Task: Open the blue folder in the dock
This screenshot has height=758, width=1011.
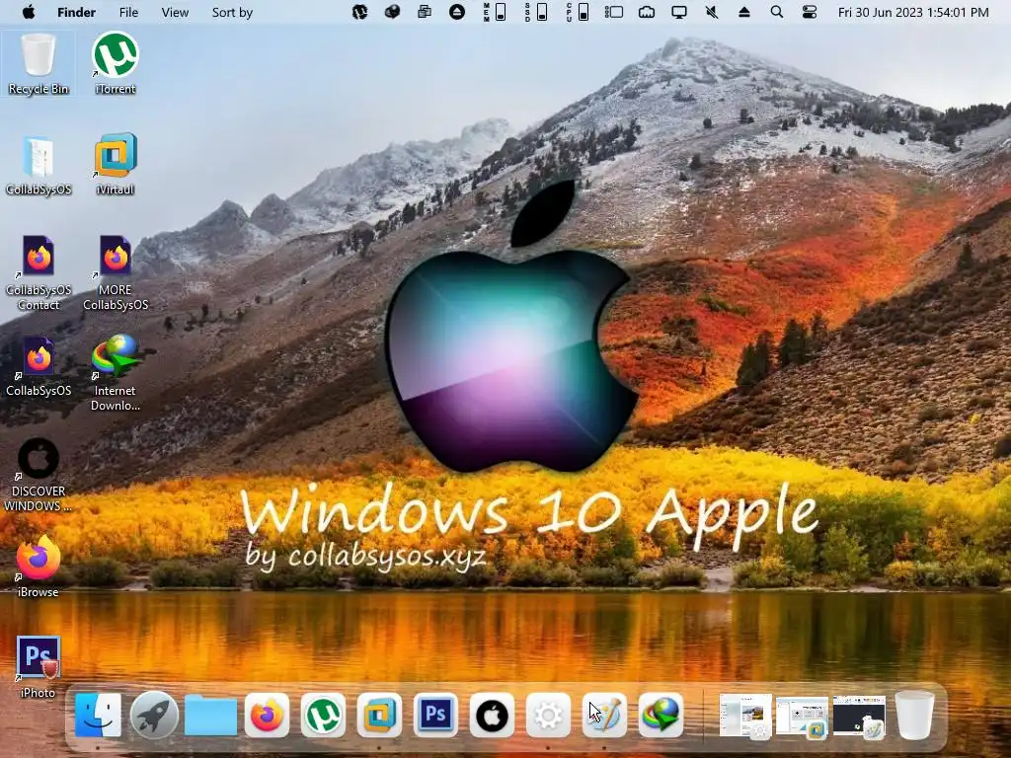Action: [210, 715]
